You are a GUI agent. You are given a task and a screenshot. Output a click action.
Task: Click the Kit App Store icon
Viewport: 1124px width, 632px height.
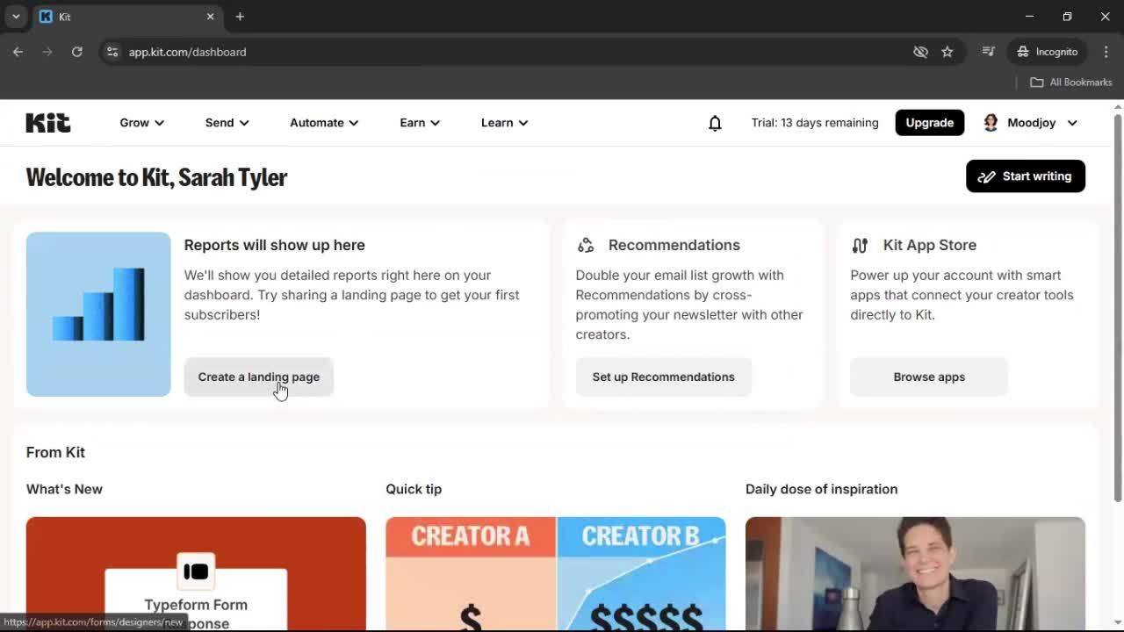pos(860,245)
